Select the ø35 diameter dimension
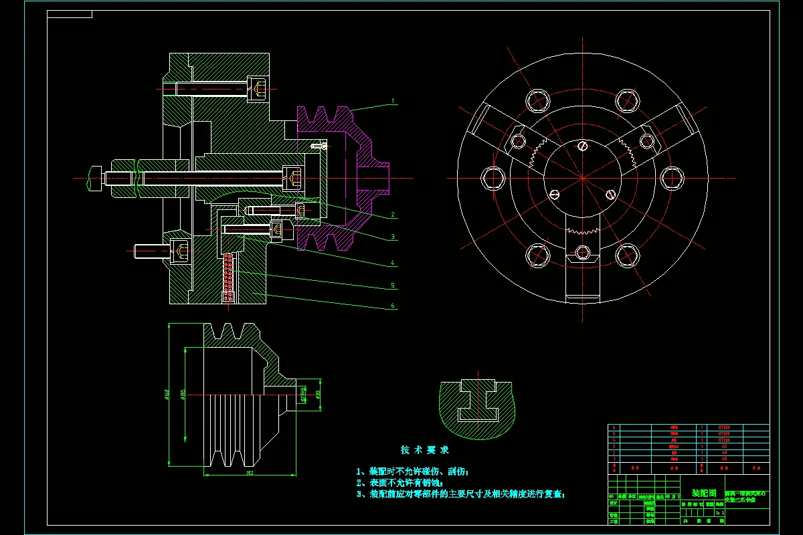The image size is (803, 535). [318, 394]
